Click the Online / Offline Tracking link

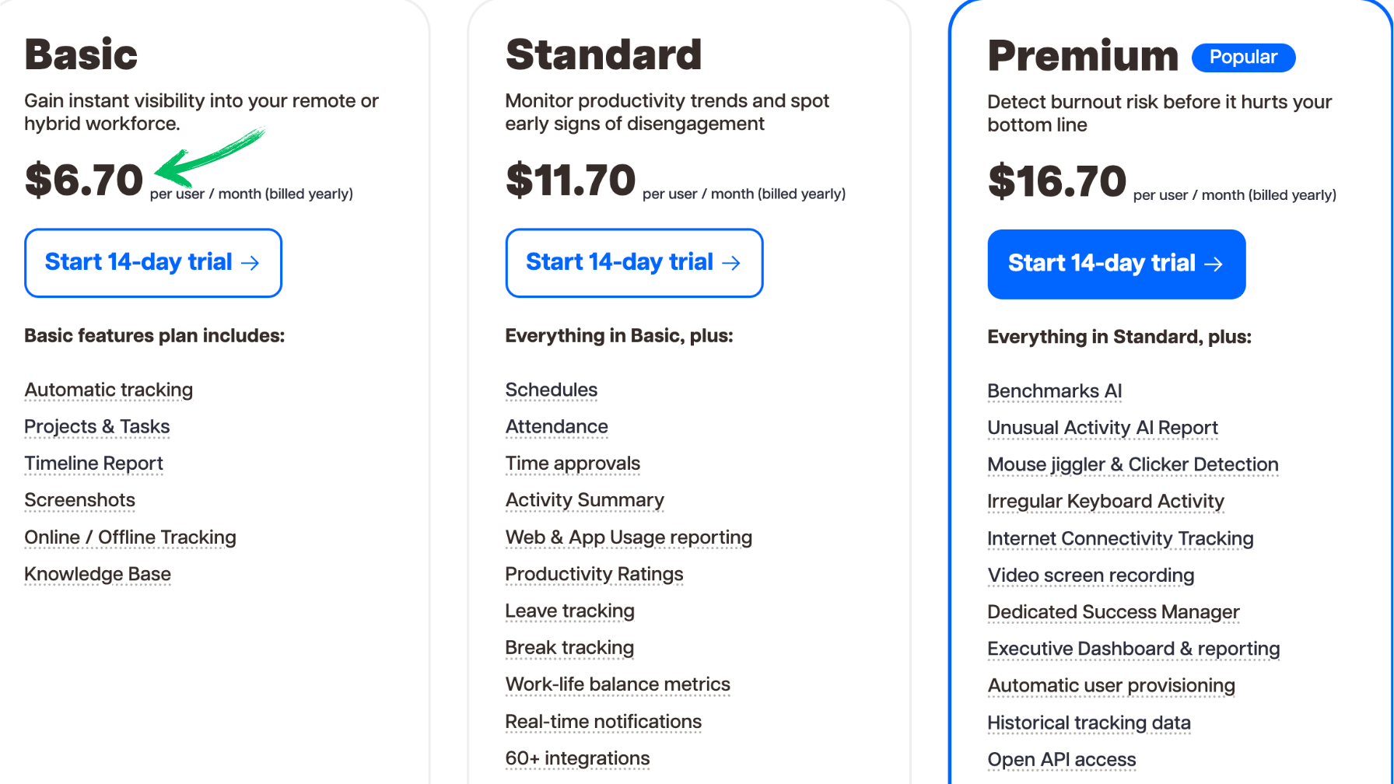[130, 537]
